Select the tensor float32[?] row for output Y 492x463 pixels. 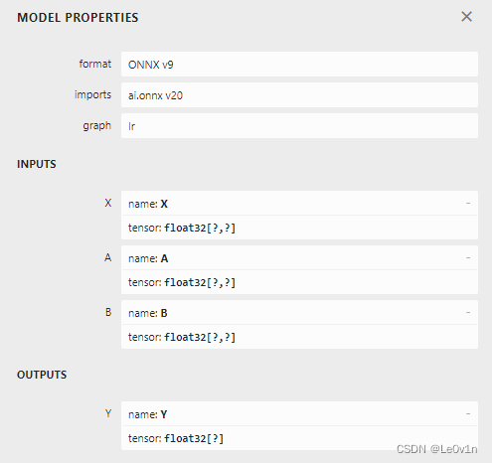[299, 438]
